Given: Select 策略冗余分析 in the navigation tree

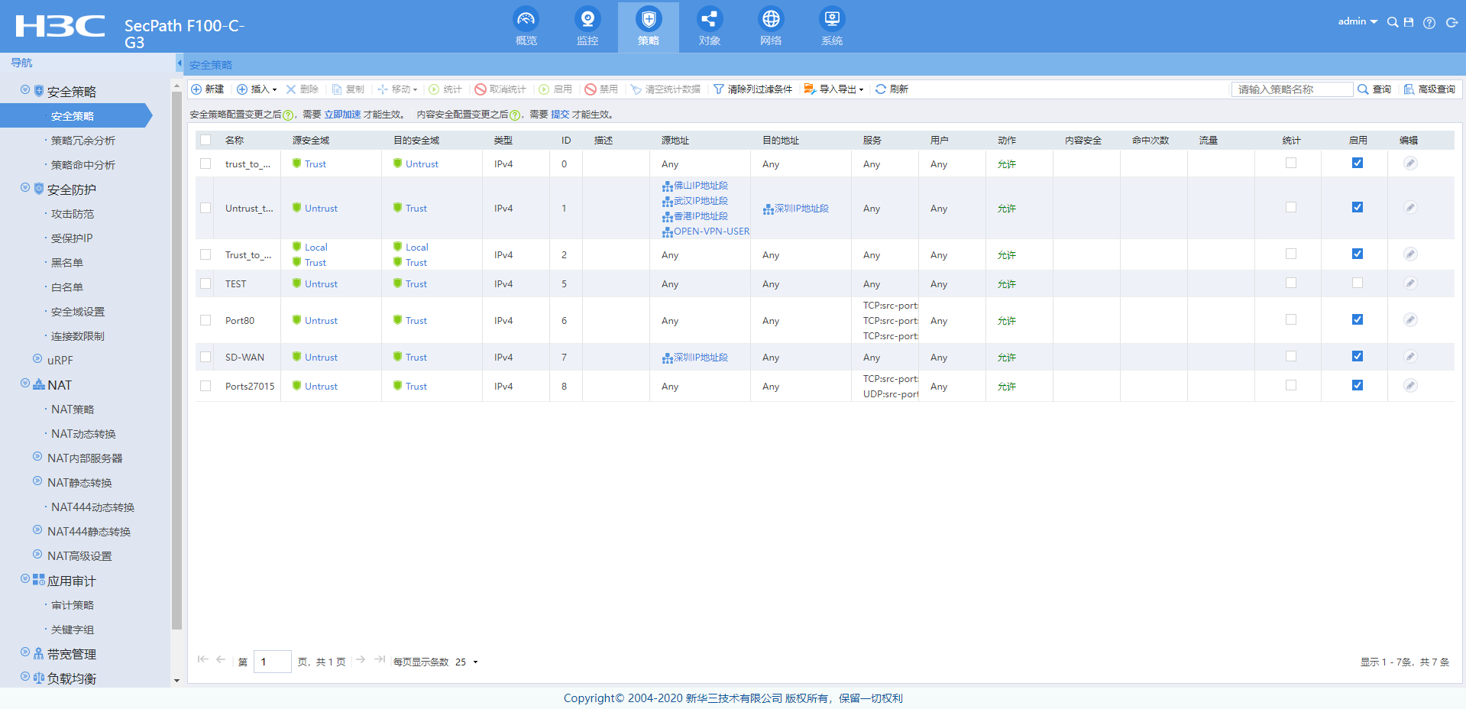Looking at the screenshot, I should point(83,141).
